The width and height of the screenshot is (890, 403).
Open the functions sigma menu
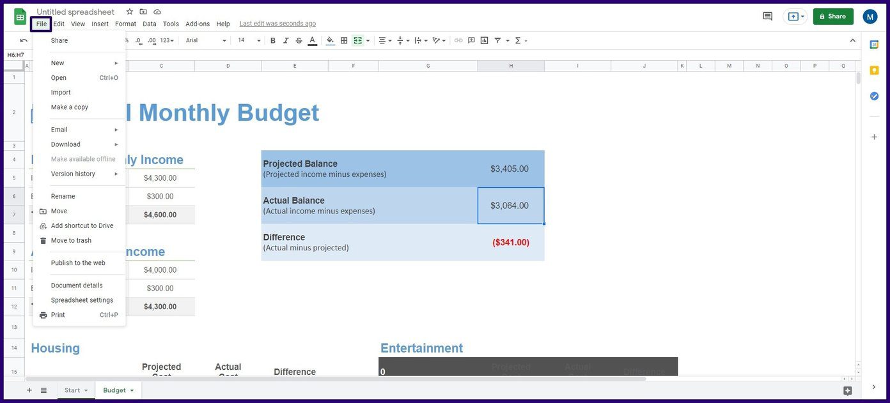pyautogui.click(x=521, y=40)
